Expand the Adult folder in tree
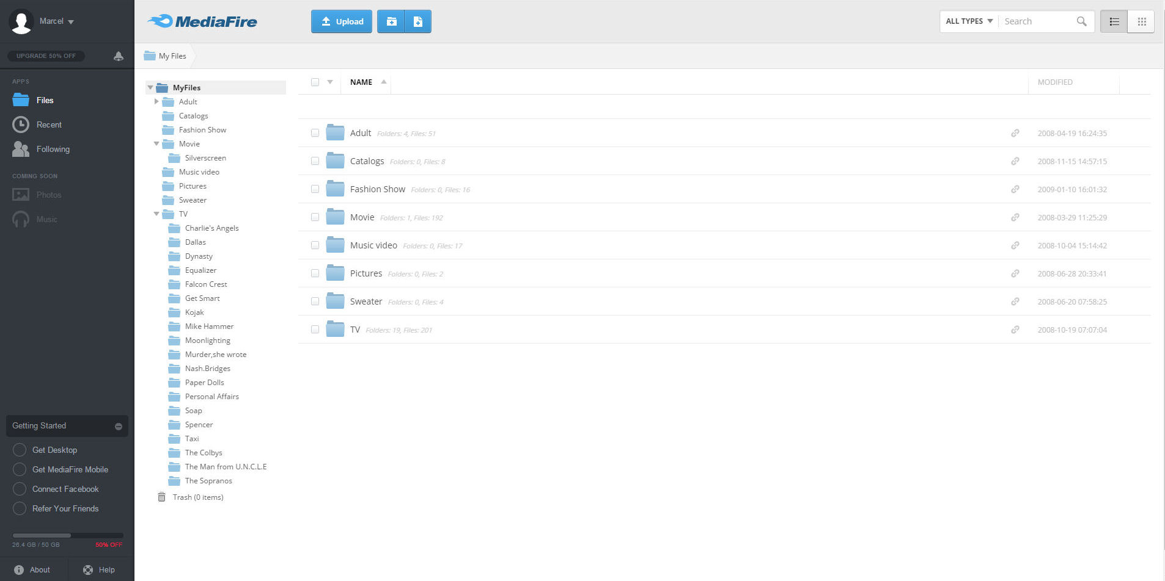Image resolution: width=1165 pixels, height=581 pixels. coord(156,102)
